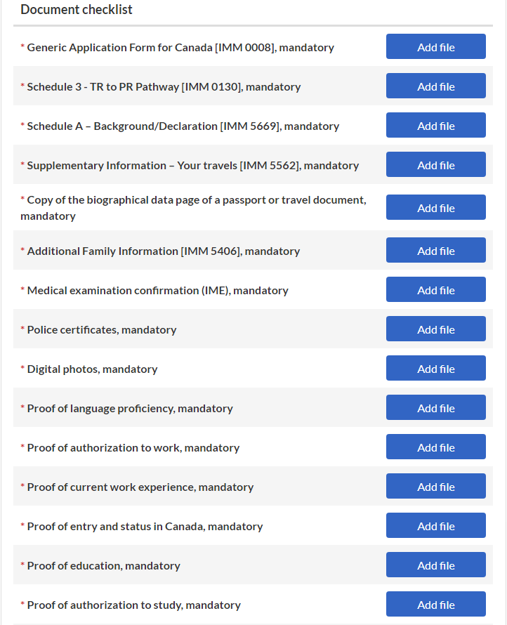The height and width of the screenshot is (625, 507).
Task: Add file for Generic Application Form IMM 0008
Action: point(435,47)
